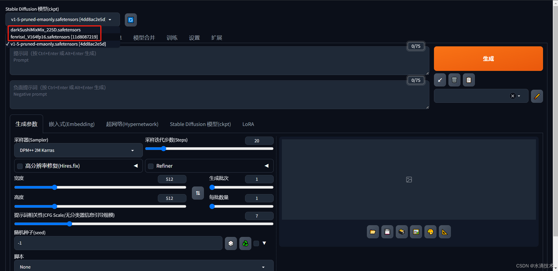This screenshot has height=271, width=558.
Task: Open the 模型合并 tab
Action: tap(144, 38)
